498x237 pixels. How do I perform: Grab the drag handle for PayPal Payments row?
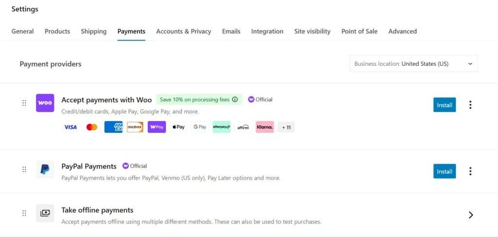tap(24, 170)
